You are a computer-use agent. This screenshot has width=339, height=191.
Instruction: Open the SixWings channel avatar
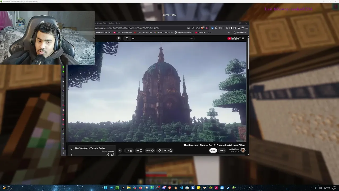pos(243,150)
